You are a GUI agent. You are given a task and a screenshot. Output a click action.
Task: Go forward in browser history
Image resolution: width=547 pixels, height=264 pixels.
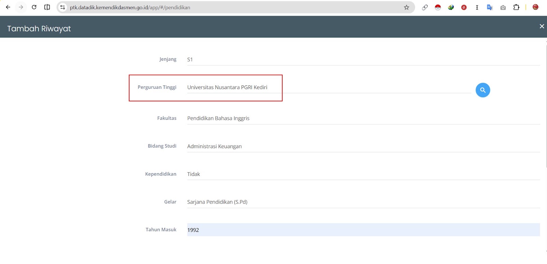pyautogui.click(x=21, y=7)
